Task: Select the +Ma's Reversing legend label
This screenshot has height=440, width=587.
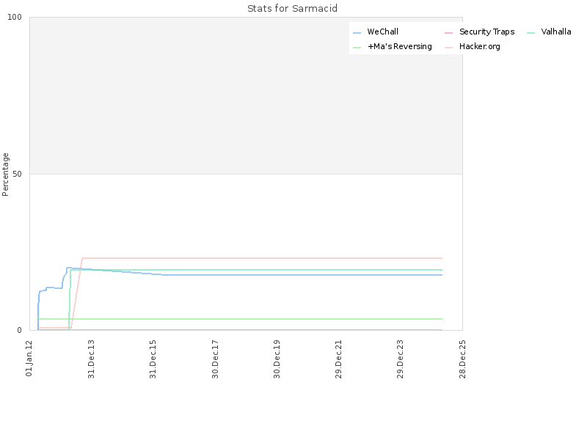Action: [399, 46]
